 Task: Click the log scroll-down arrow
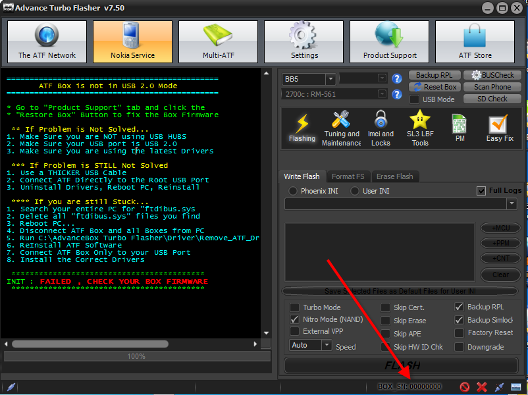pyautogui.click(x=267, y=333)
